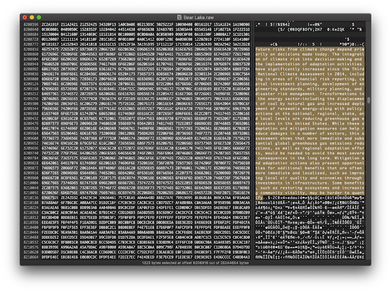Click offset 8210136 in the line number column
Screen dimensions: 391x292
pyautogui.click(x=31, y=197)
